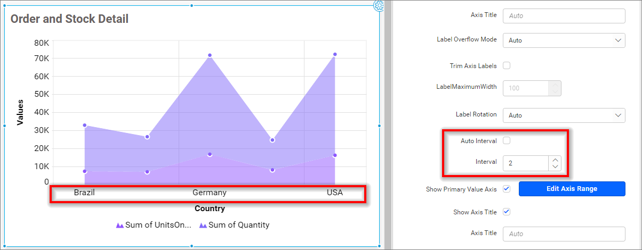The image size is (642, 250).
Task: Focus the lower Axis Title input field
Action: tap(564, 234)
